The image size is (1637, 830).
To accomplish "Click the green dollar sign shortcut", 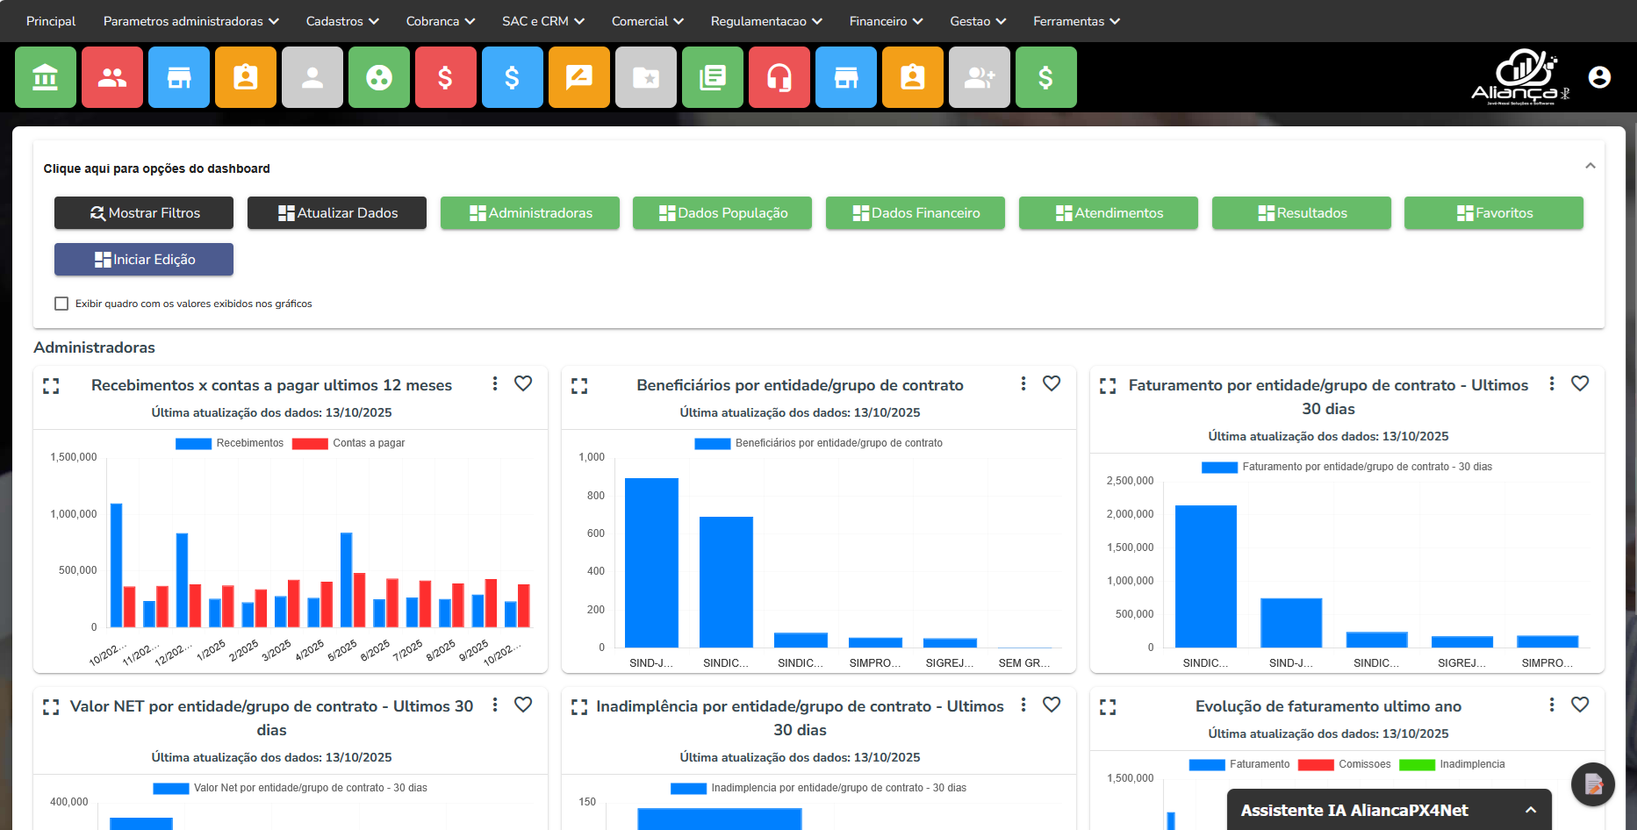I will (x=1046, y=78).
